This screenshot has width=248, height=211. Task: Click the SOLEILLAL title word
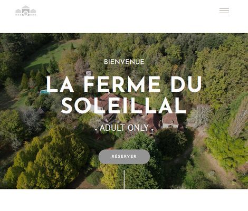tap(123, 105)
